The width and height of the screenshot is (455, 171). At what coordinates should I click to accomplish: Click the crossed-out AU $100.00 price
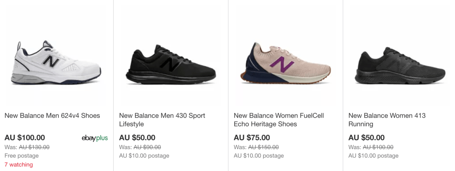(x=378, y=147)
